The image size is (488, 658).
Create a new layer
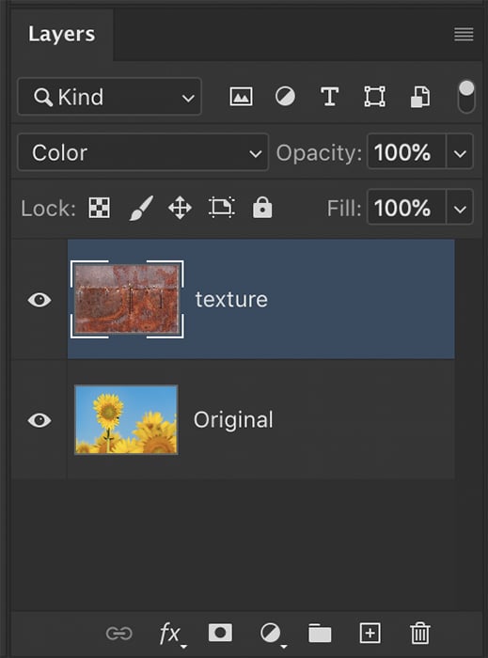coord(370,633)
